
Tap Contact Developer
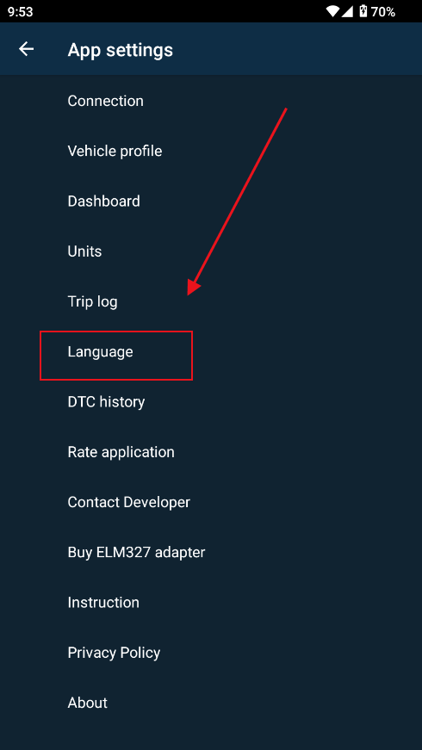[x=211, y=502]
